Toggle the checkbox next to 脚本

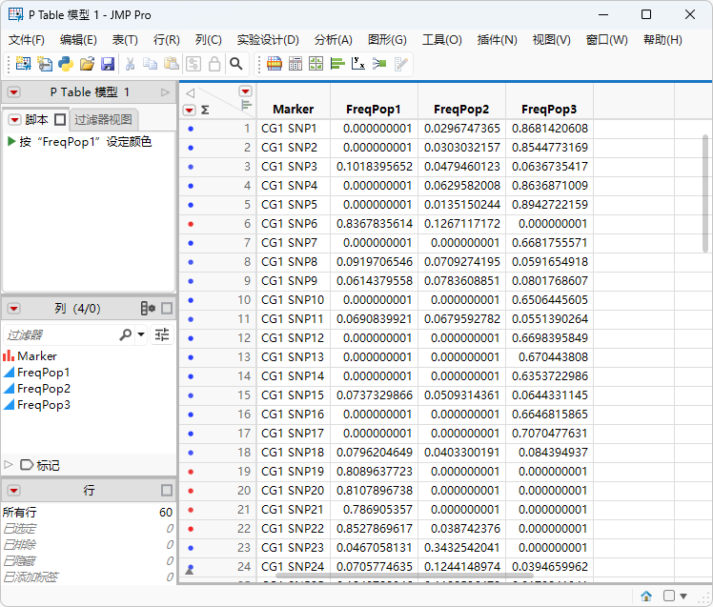click(x=60, y=120)
